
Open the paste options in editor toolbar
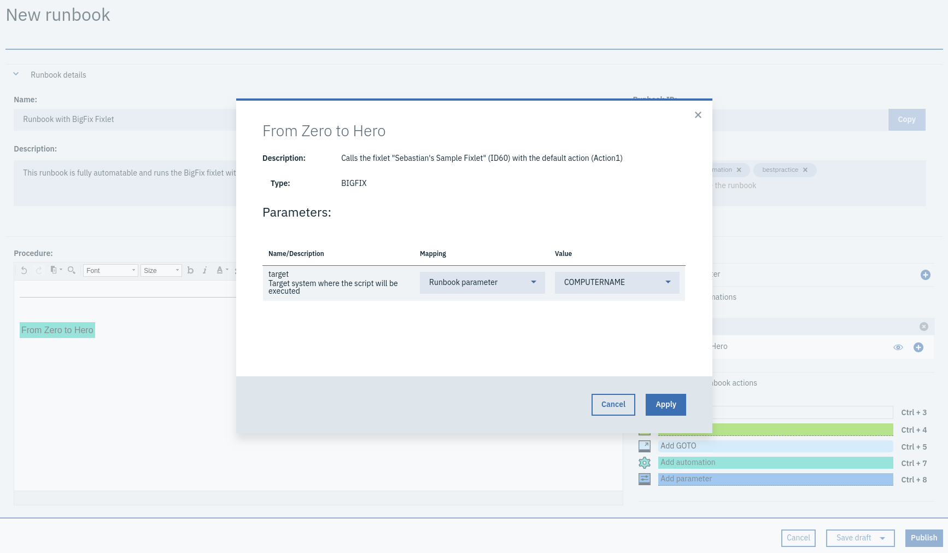point(56,270)
